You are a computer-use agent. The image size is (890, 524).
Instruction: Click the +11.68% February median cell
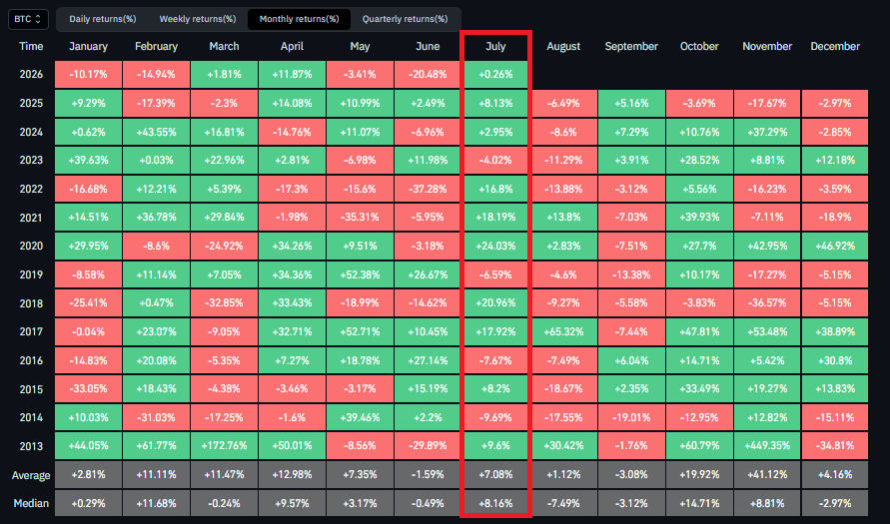156,503
